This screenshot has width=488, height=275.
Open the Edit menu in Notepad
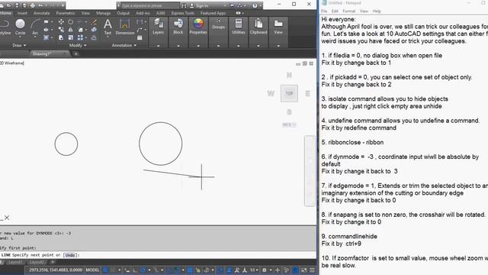pos(335,11)
